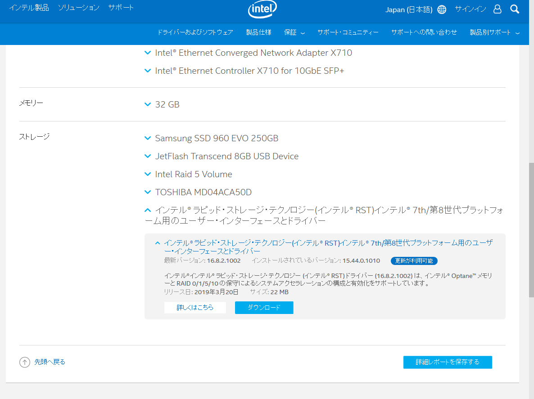Image resolution: width=534 pixels, height=399 pixels.
Task: Expand Intel Ethernet Converged Network Adapter X710
Action: point(248,53)
